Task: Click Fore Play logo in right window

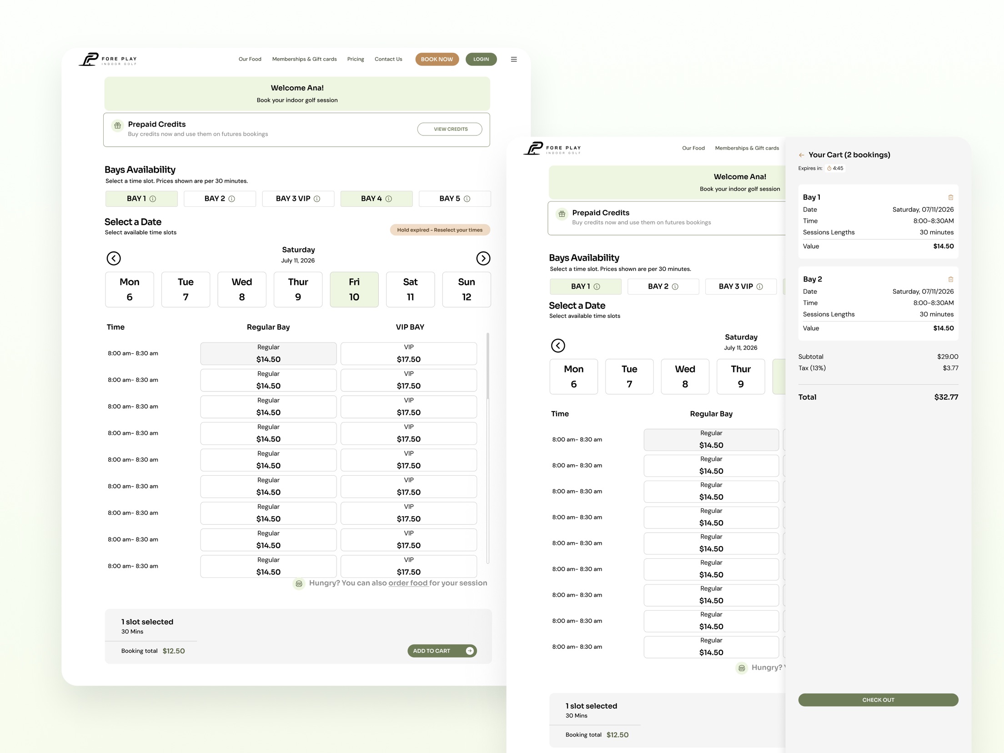Action: click(x=552, y=148)
